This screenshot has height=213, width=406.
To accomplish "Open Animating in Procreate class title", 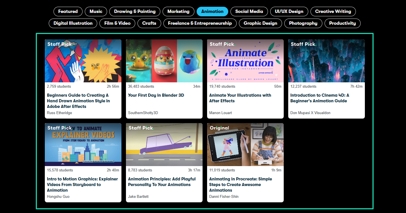I will 241,185.
